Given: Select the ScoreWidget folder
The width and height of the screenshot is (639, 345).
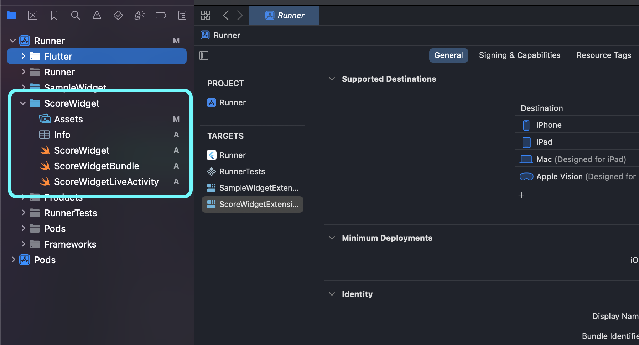Looking at the screenshot, I should click(97, 103).
